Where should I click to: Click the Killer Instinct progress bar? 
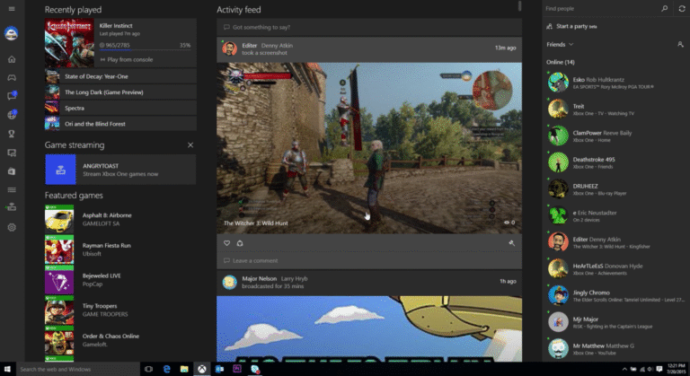[x=146, y=50]
